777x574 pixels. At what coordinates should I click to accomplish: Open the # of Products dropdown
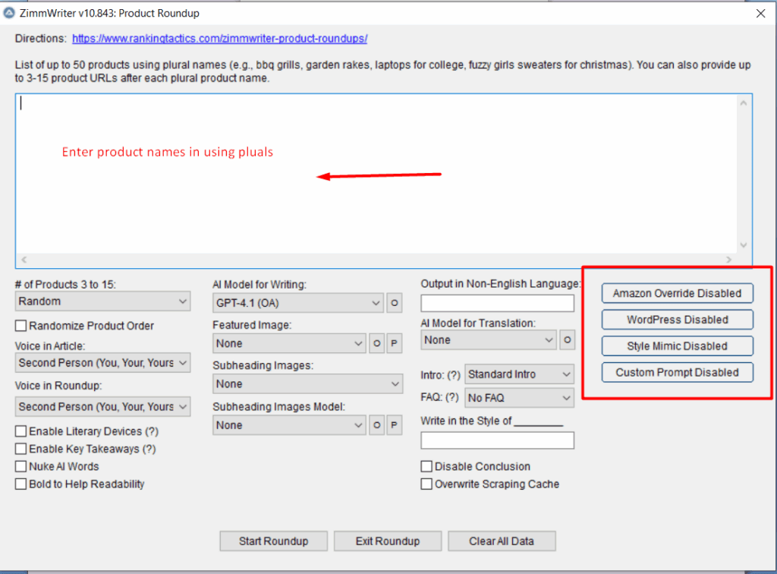pos(102,301)
